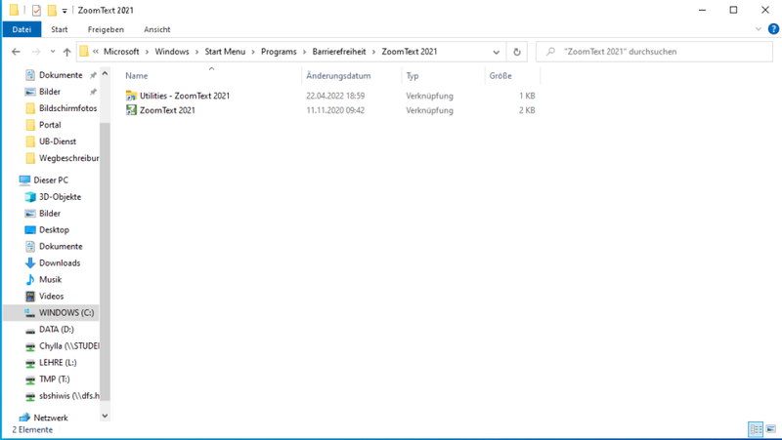Click the Properties quick access icon

(x=36, y=10)
